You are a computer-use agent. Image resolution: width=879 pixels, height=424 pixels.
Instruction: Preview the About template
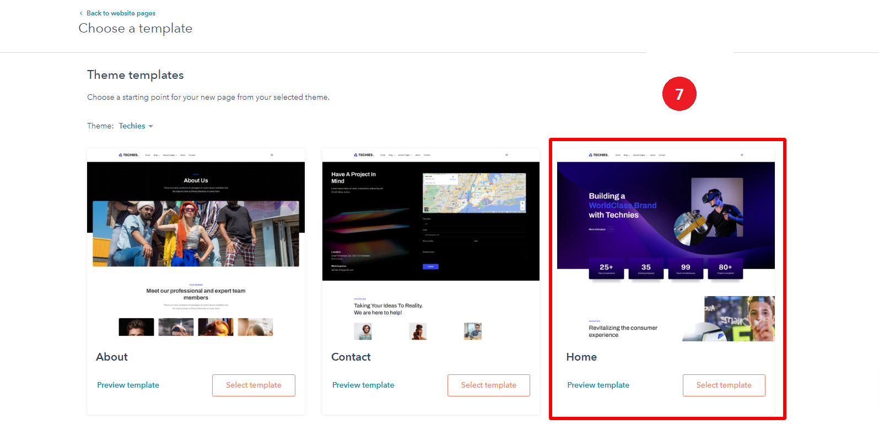tap(128, 385)
